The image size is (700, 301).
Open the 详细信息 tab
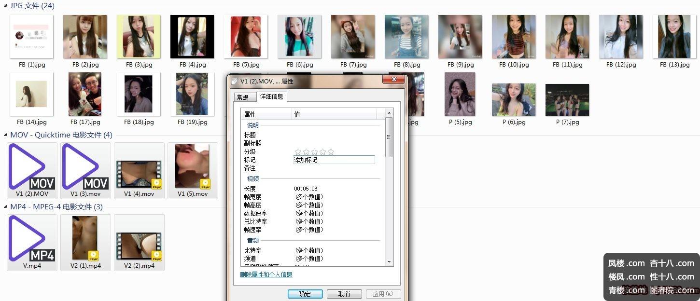271,96
